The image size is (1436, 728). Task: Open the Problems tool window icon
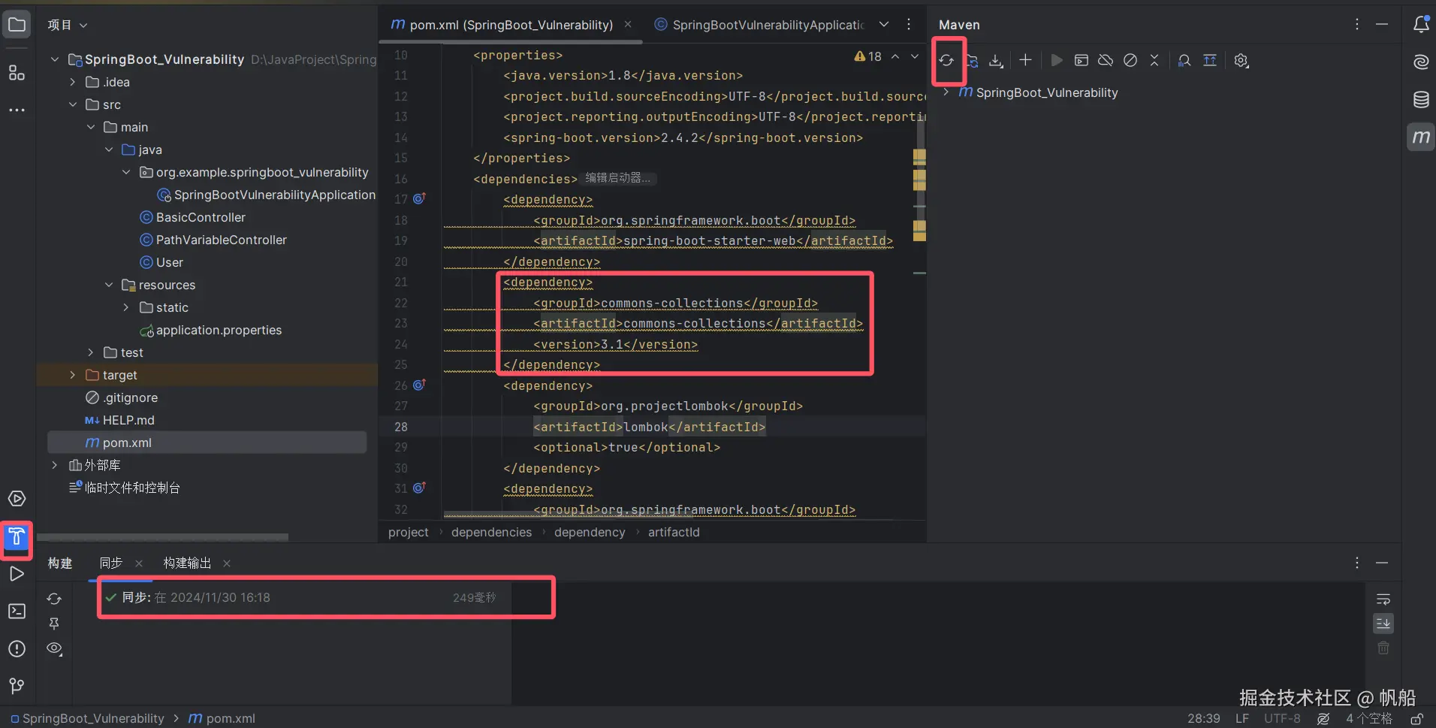coord(17,648)
